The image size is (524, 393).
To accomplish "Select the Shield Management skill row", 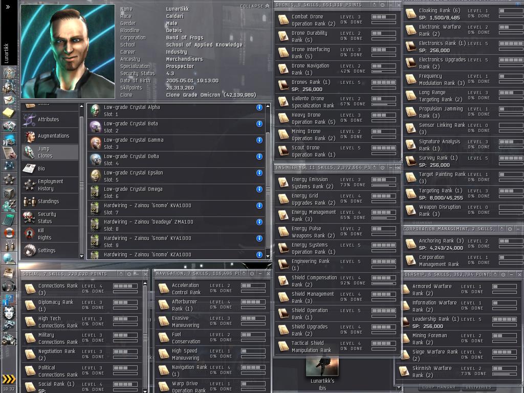I will [337, 297].
